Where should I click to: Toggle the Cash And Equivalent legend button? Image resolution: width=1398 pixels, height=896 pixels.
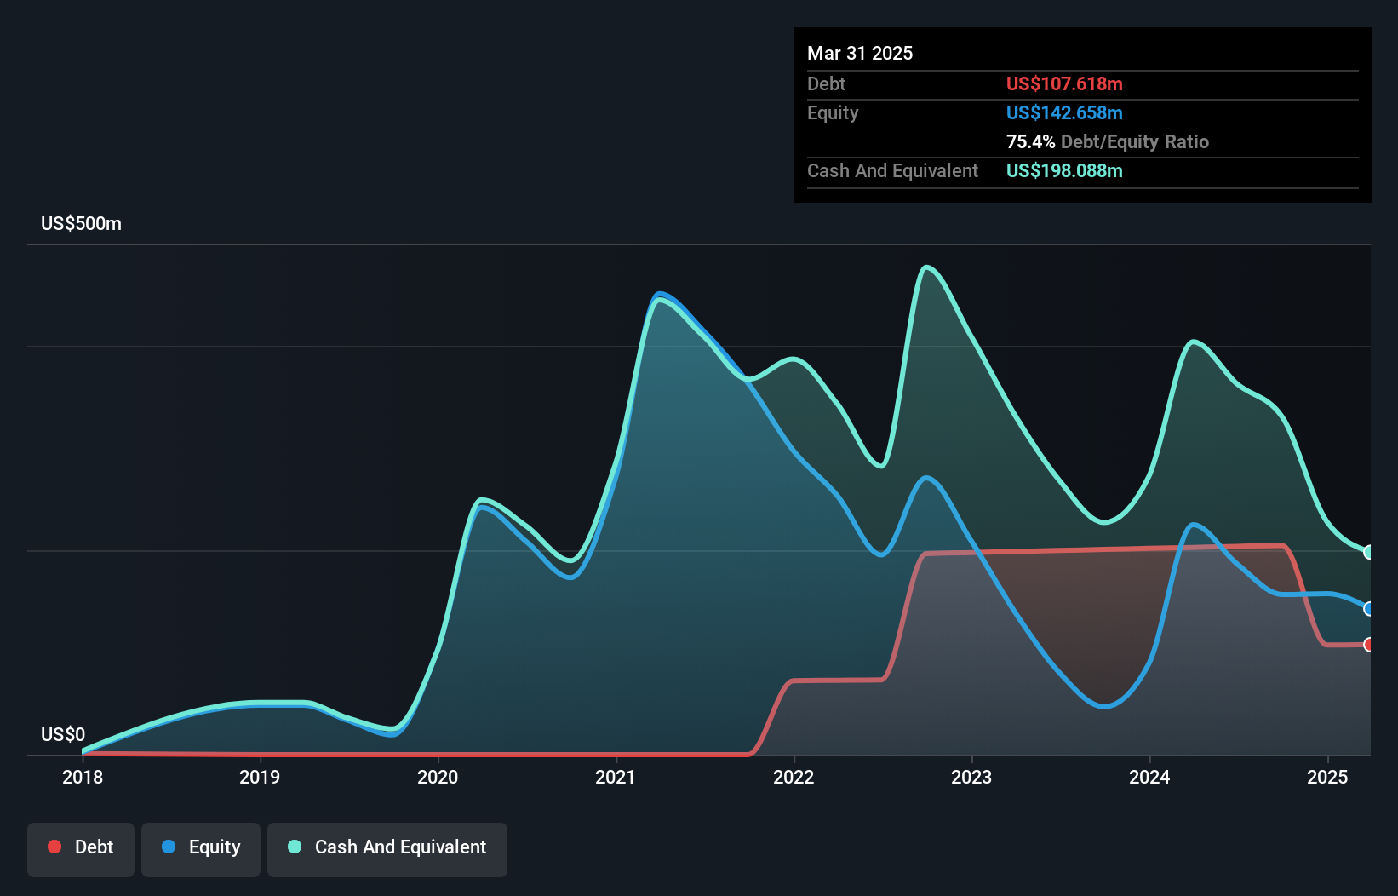(387, 849)
